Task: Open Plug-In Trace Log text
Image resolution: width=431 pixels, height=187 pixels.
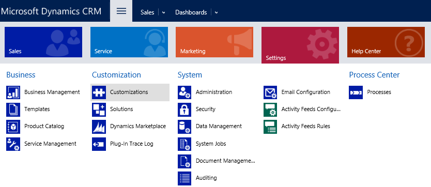Action: 132,144
